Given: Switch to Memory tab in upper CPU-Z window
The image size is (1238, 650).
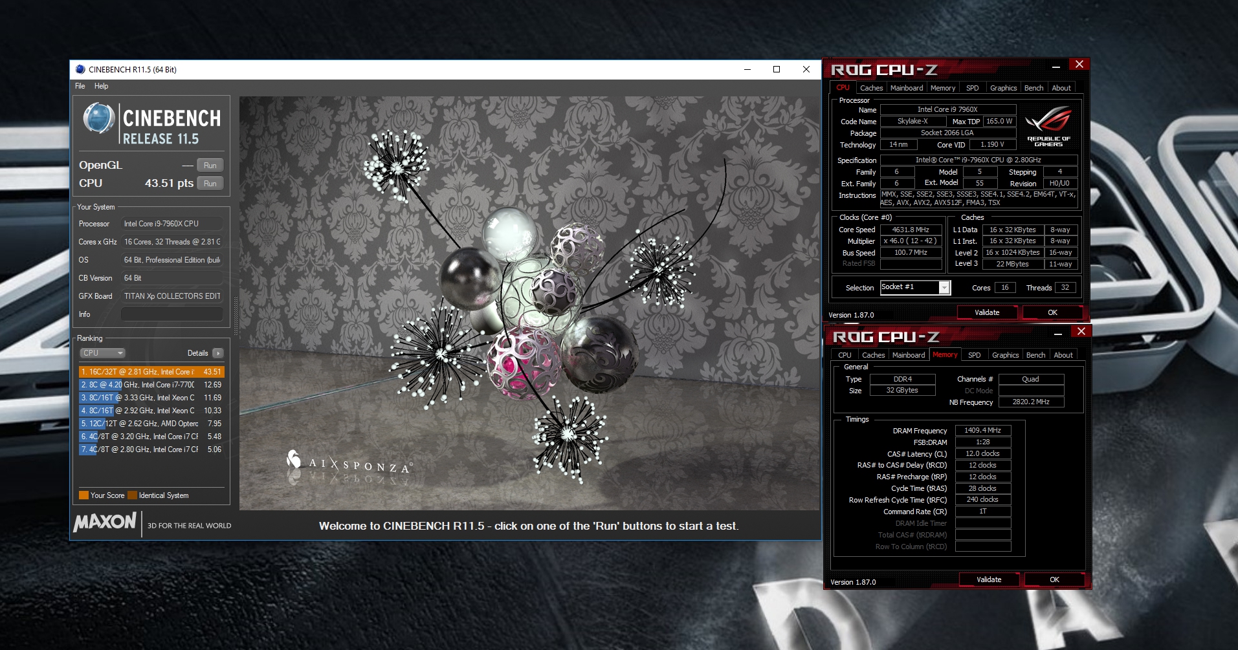Looking at the screenshot, I should click(943, 88).
